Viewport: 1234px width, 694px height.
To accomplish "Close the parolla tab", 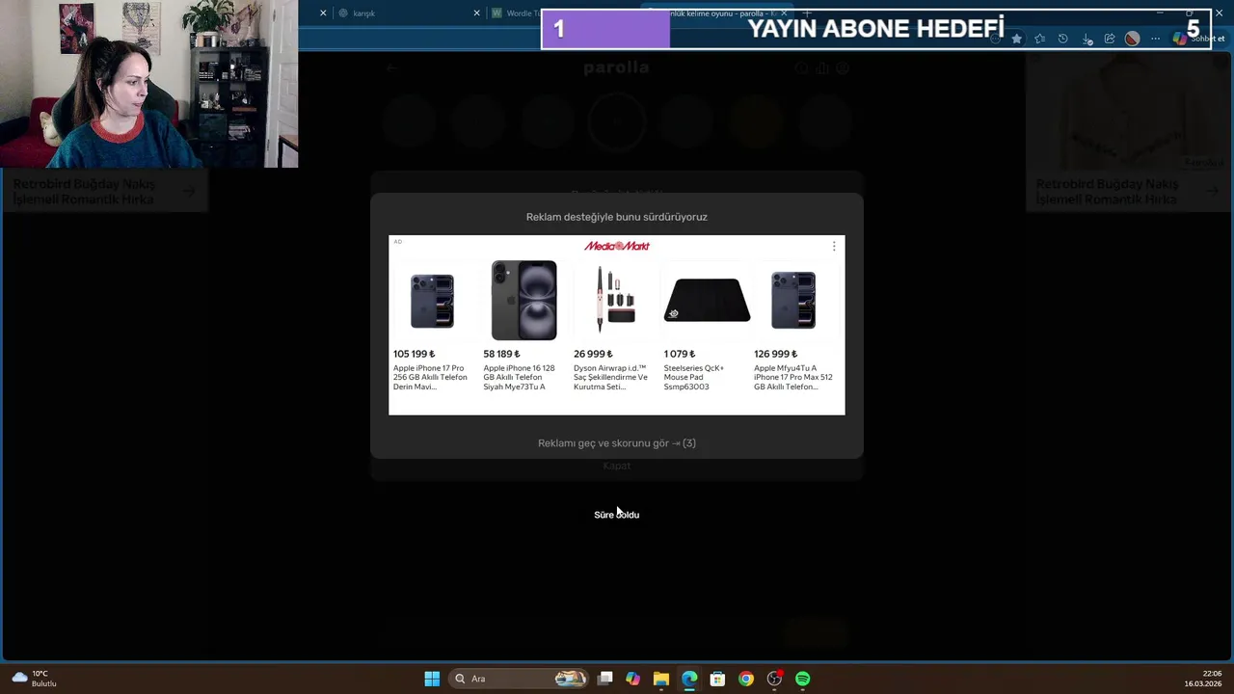I will (x=784, y=13).
